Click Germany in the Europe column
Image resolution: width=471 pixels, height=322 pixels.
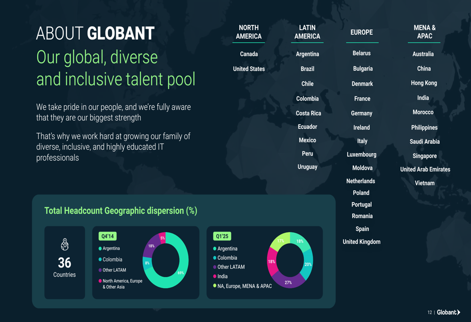362,113
